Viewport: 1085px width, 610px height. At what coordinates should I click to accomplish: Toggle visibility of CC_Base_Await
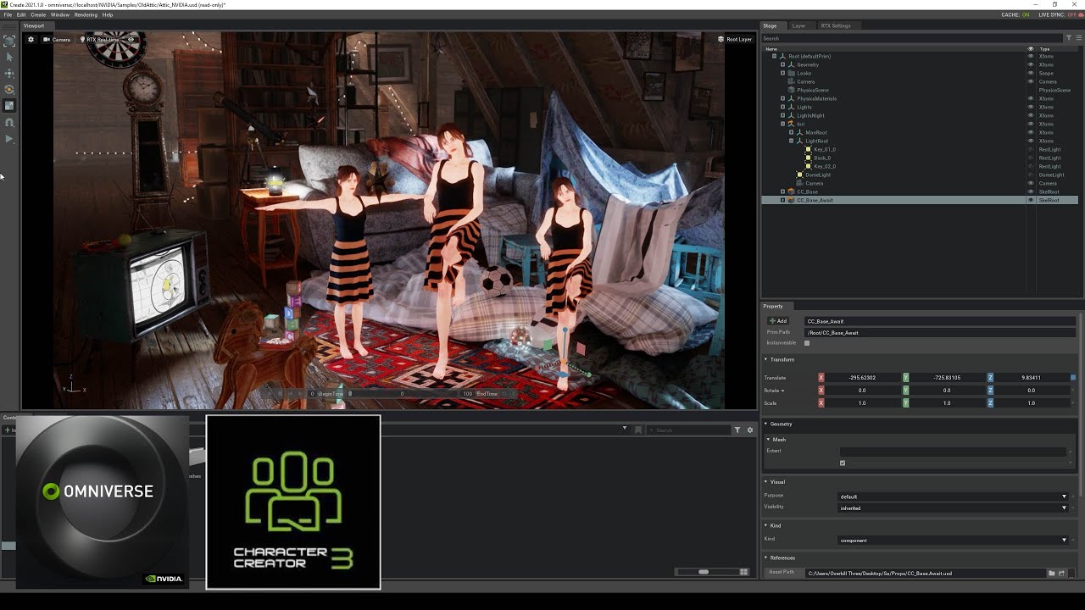(x=1031, y=200)
